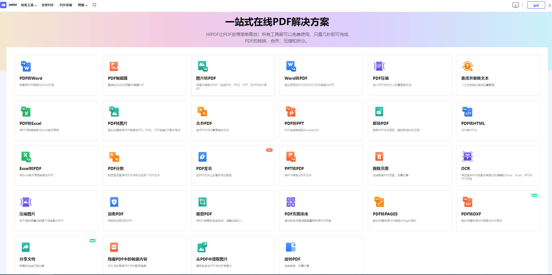Click the PDF转PPT icon
The image size is (552, 275).
click(x=291, y=112)
